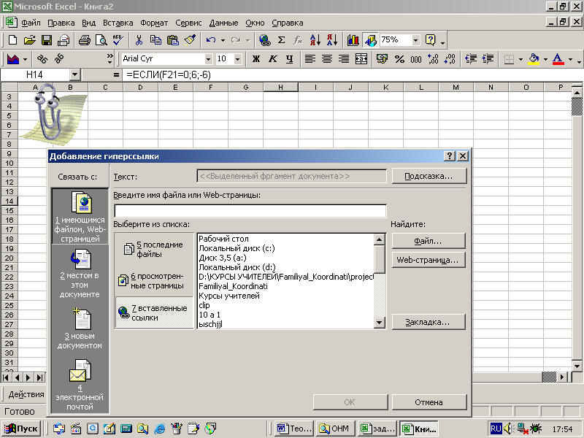The width and height of the screenshot is (584, 438).
Task: Click the file name or Web page input field
Action: click(250, 211)
